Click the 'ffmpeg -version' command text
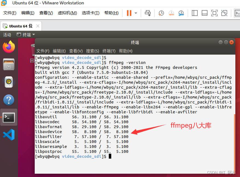 [127, 63]
